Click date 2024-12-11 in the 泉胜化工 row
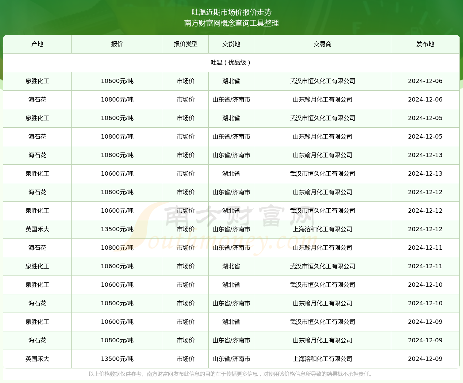Viewport: 463px width, 383px height. pos(425,266)
